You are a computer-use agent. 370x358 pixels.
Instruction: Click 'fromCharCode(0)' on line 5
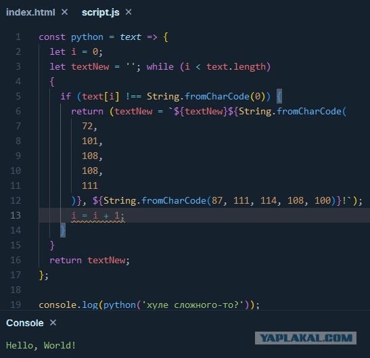point(225,97)
